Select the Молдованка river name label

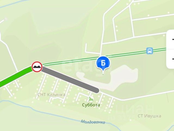click(x=93, y=122)
